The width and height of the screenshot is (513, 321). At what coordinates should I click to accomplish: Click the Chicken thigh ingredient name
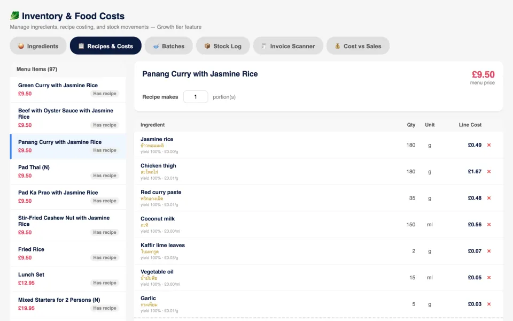pyautogui.click(x=158, y=166)
